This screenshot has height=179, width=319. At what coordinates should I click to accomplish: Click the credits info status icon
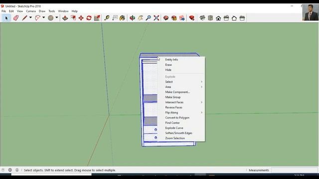10,170
